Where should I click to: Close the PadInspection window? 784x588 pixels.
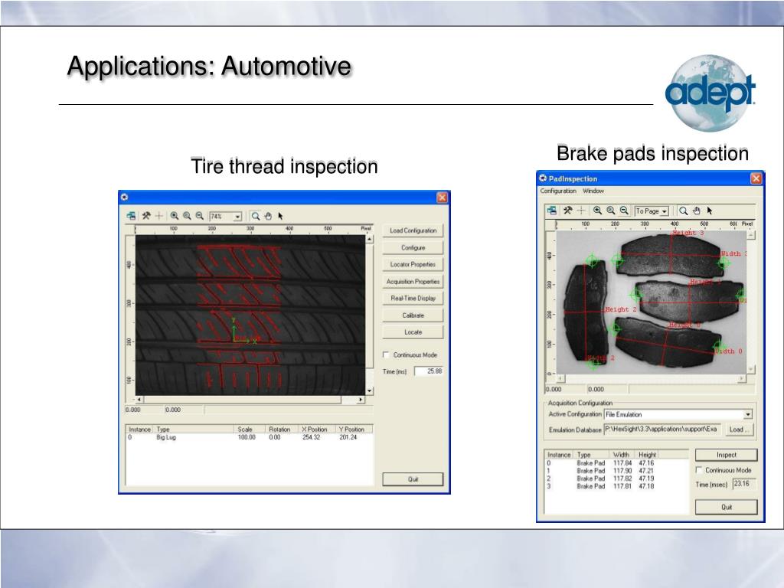[x=756, y=178]
